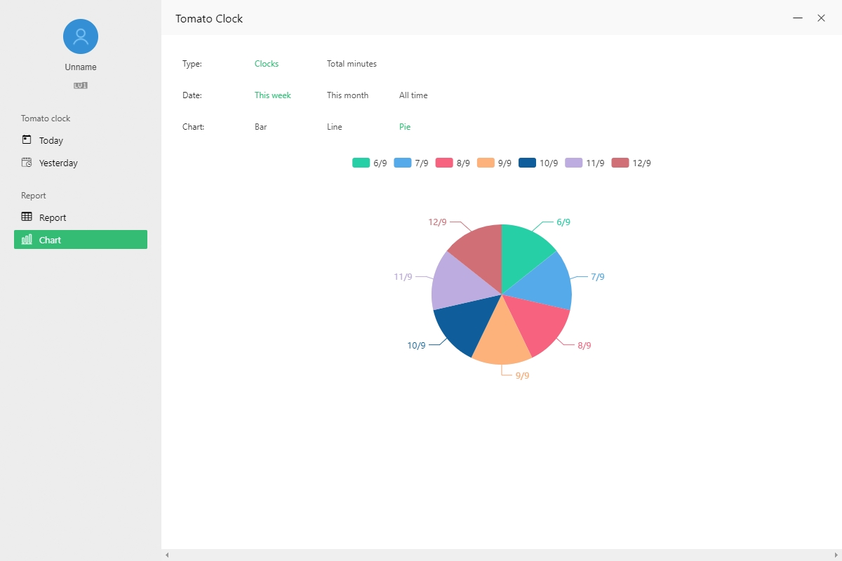Open the Today view text
This screenshot has height=561, width=842.
(51, 141)
